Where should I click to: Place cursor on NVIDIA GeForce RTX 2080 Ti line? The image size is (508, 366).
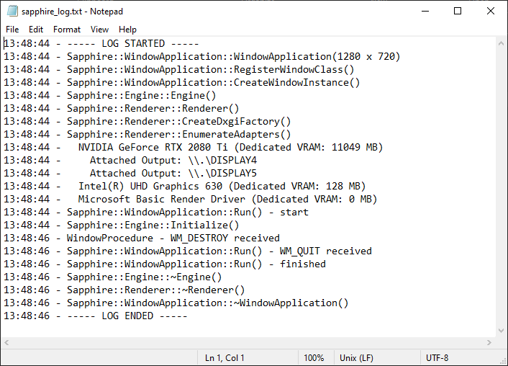pos(230,147)
